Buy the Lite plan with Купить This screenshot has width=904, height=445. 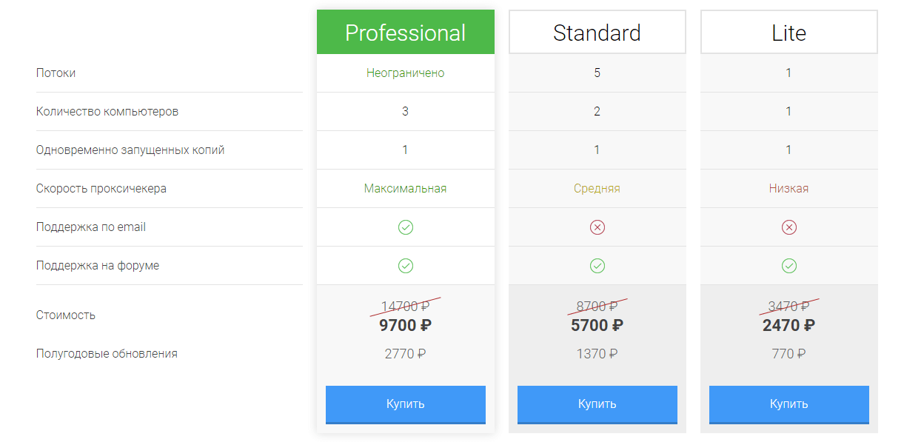click(x=789, y=404)
